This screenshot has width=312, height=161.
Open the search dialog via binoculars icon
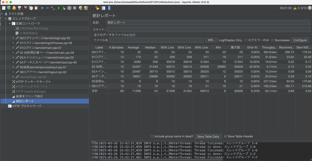pos(91,8)
